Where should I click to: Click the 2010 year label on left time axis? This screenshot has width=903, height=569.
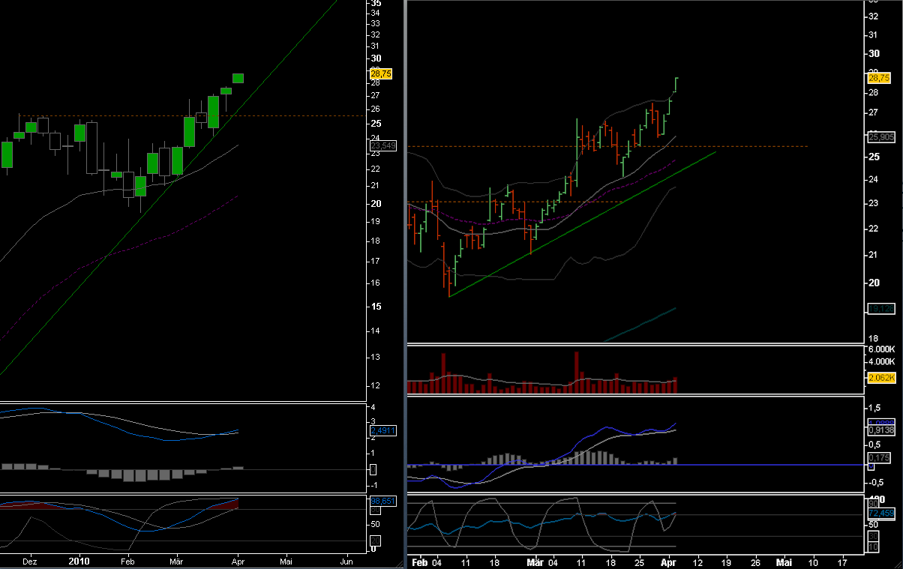78,560
